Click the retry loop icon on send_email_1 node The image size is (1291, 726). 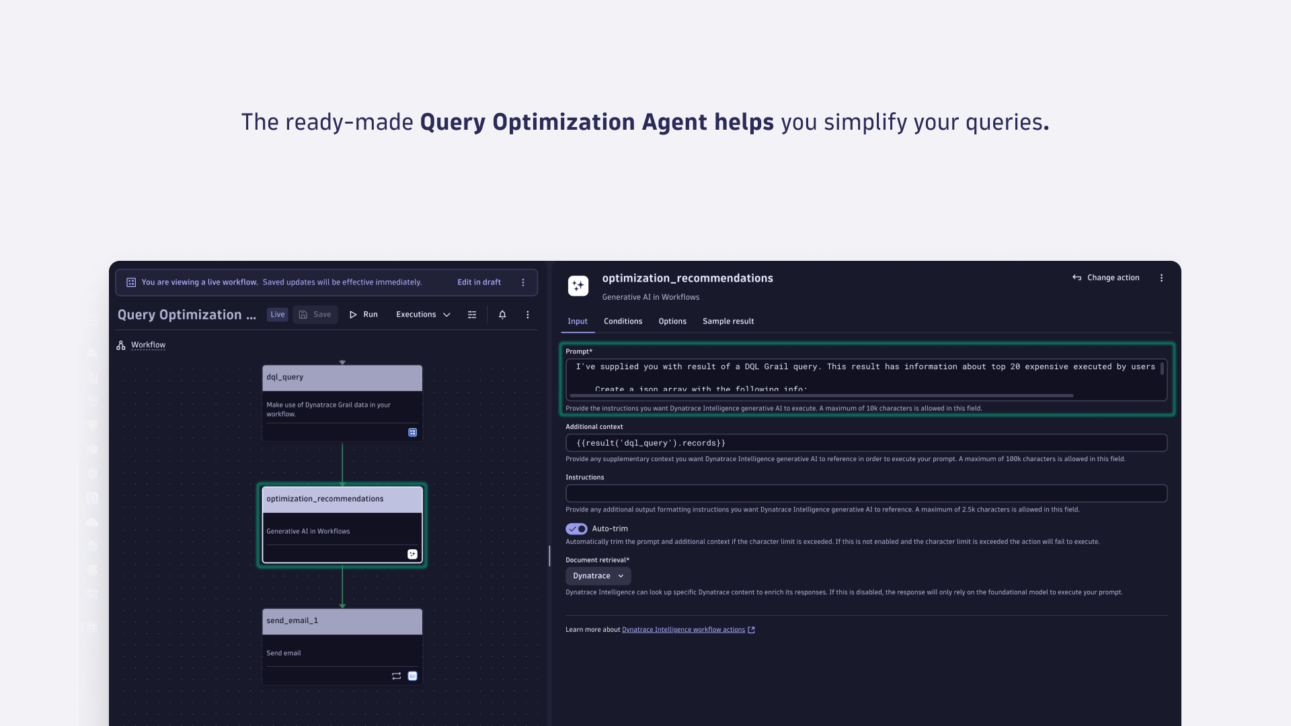[396, 676]
